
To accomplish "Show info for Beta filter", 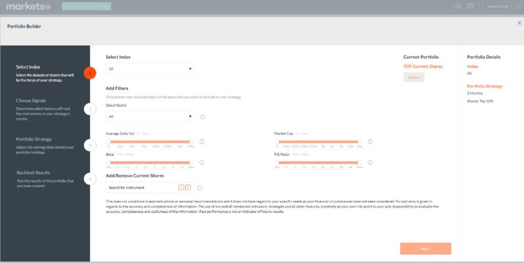I will [201, 162].
